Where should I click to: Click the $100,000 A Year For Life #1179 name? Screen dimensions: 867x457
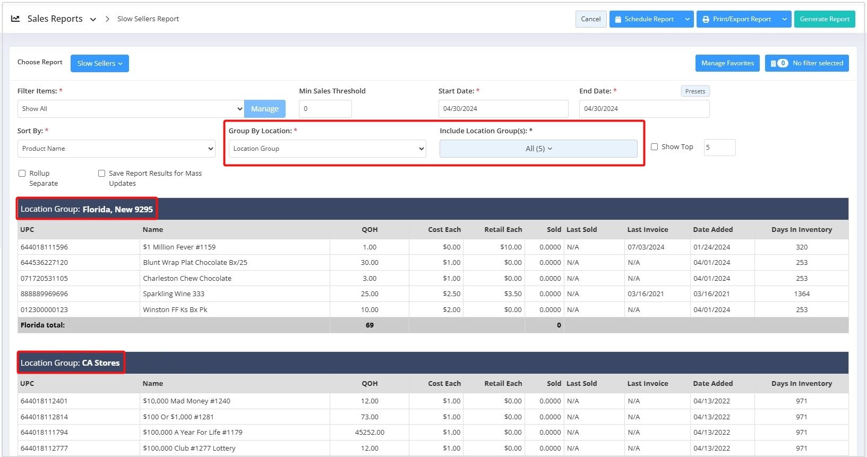pos(192,433)
